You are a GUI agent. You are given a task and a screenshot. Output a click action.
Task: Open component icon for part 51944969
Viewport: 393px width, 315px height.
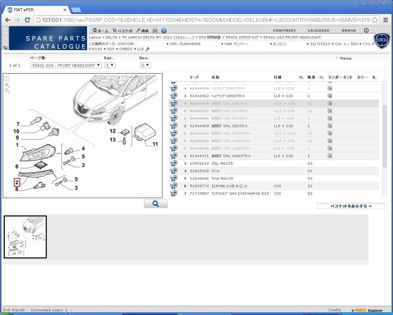coord(330,126)
